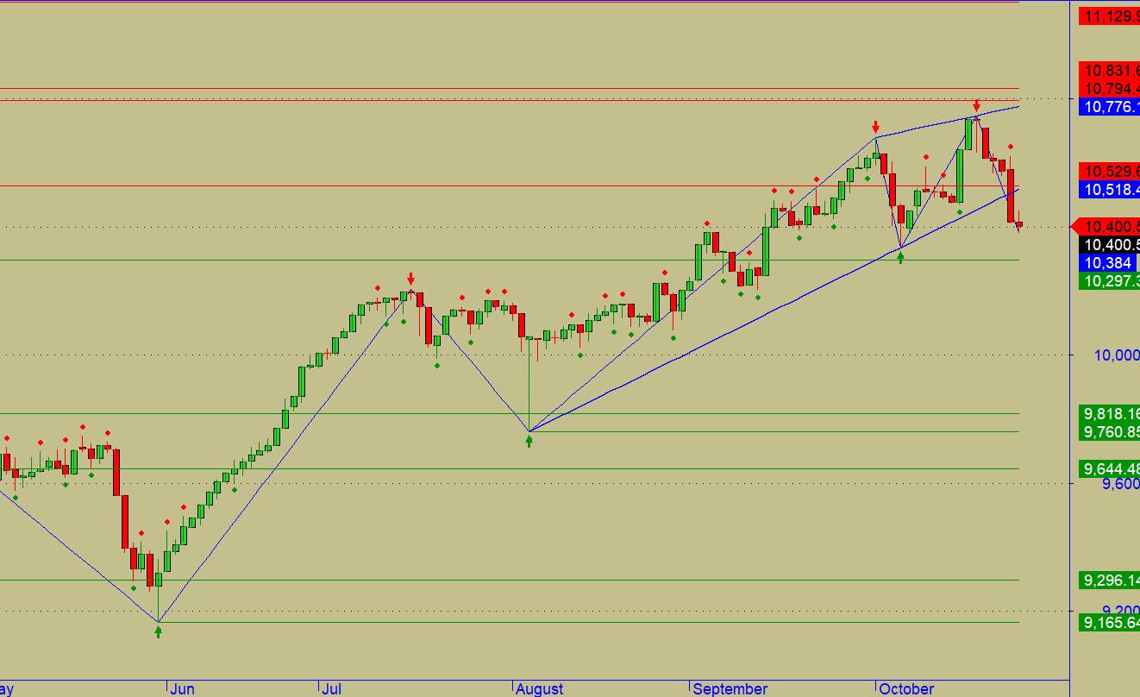
Task: Select the green 10,297.3 support label
Action: (x=1111, y=280)
